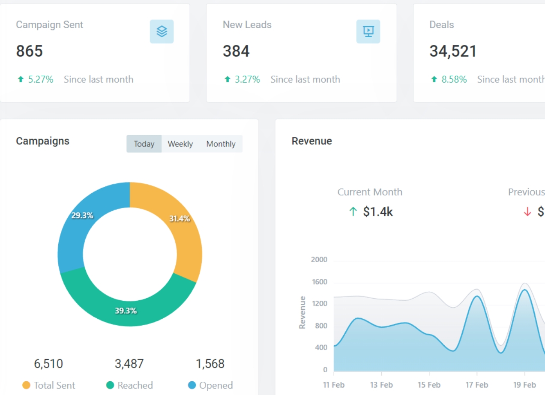Click the New Leads value 384
This screenshot has width=545, height=395.
pos(236,51)
